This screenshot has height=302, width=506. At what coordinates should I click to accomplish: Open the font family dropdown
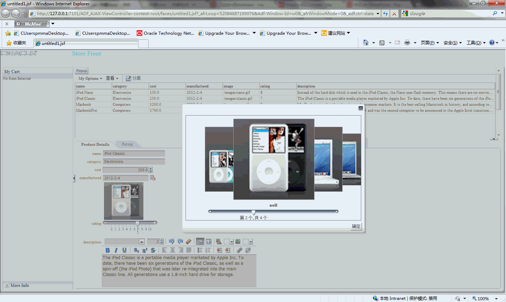(x=142, y=242)
